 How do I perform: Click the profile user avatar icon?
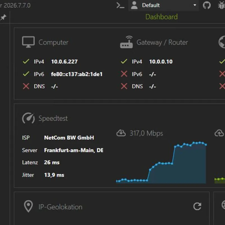click(x=134, y=5)
